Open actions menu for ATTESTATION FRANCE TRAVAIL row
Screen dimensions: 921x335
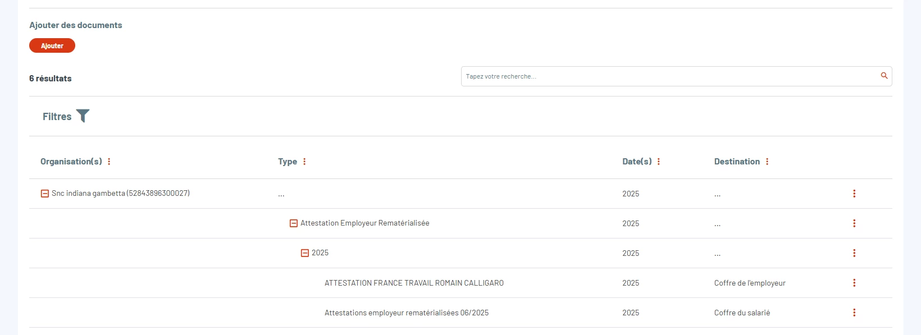[x=854, y=283]
